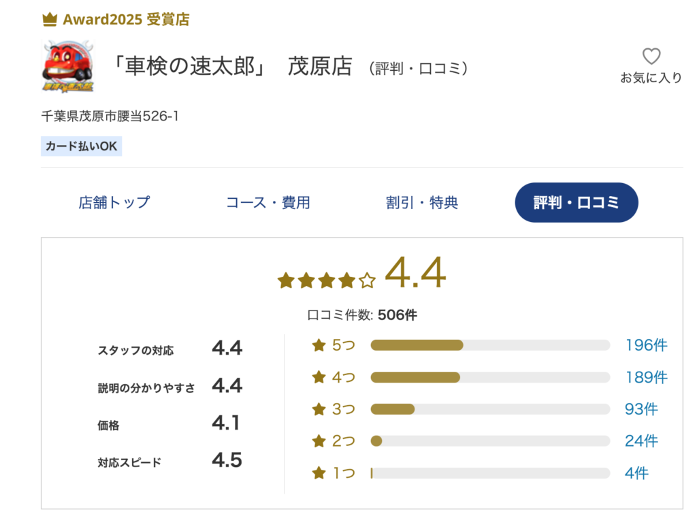This screenshot has width=697, height=529.
Task: Open the 割引・特典 tab
Action: tap(422, 202)
